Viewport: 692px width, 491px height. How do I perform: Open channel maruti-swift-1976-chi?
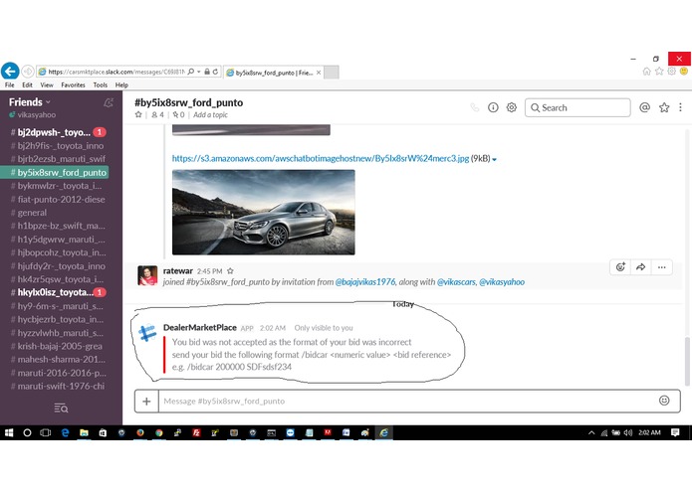[55, 387]
